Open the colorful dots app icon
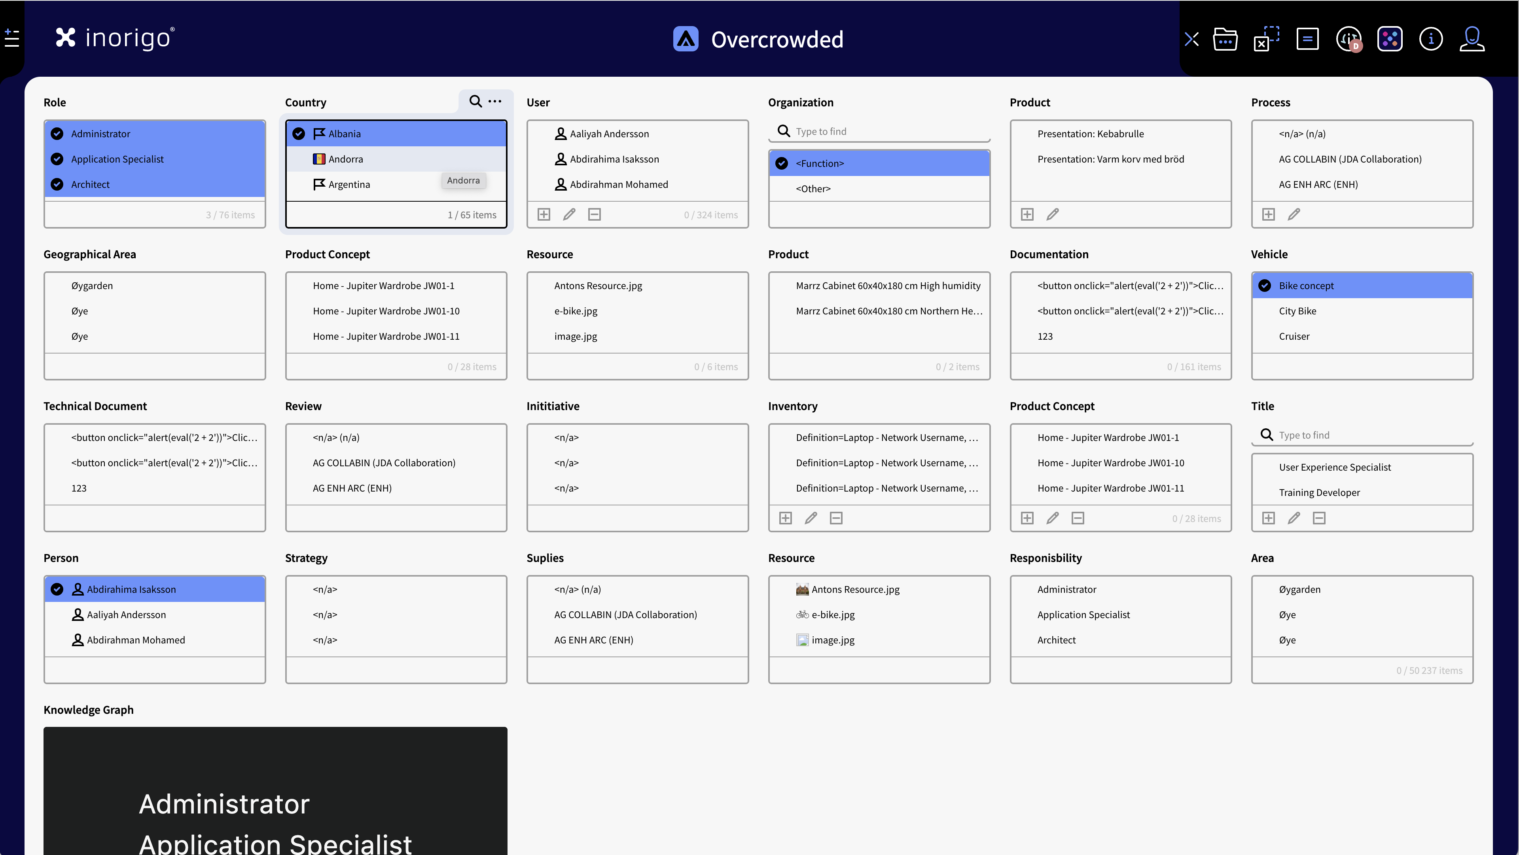This screenshot has height=855, width=1519. [x=1389, y=40]
